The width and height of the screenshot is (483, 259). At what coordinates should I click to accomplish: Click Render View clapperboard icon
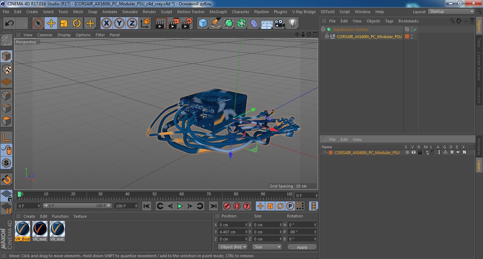click(x=161, y=23)
